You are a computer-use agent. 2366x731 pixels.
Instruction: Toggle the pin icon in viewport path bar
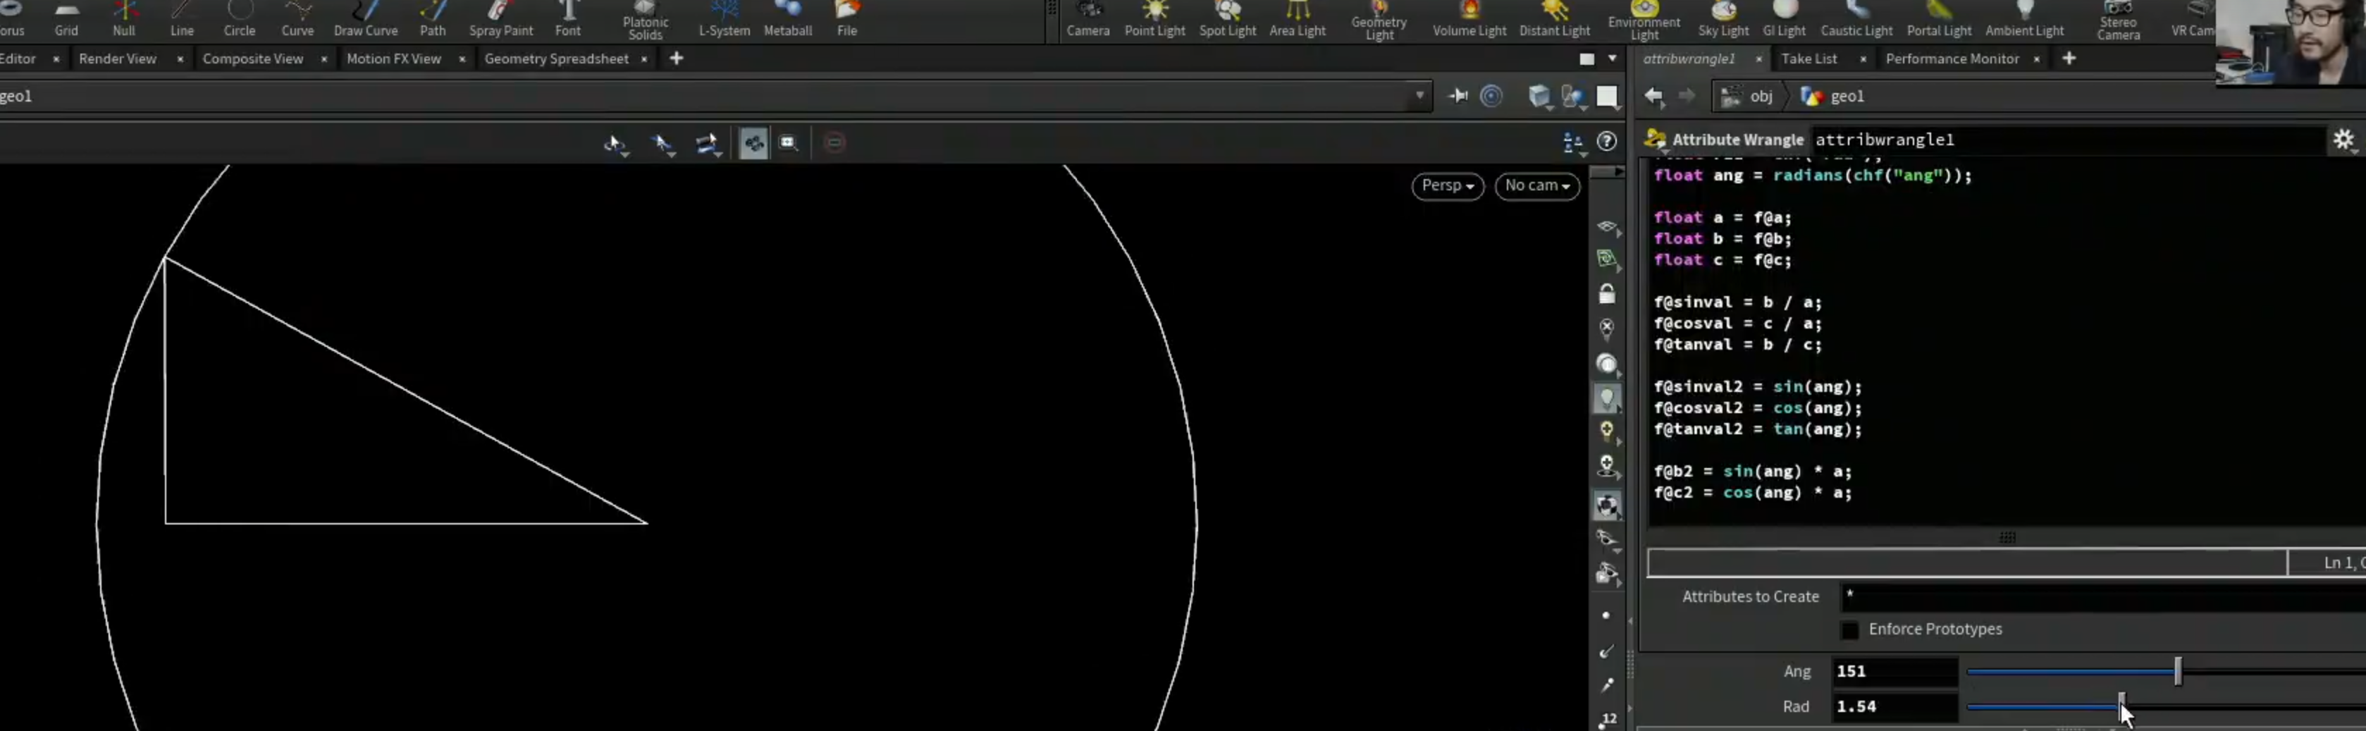point(1458,95)
